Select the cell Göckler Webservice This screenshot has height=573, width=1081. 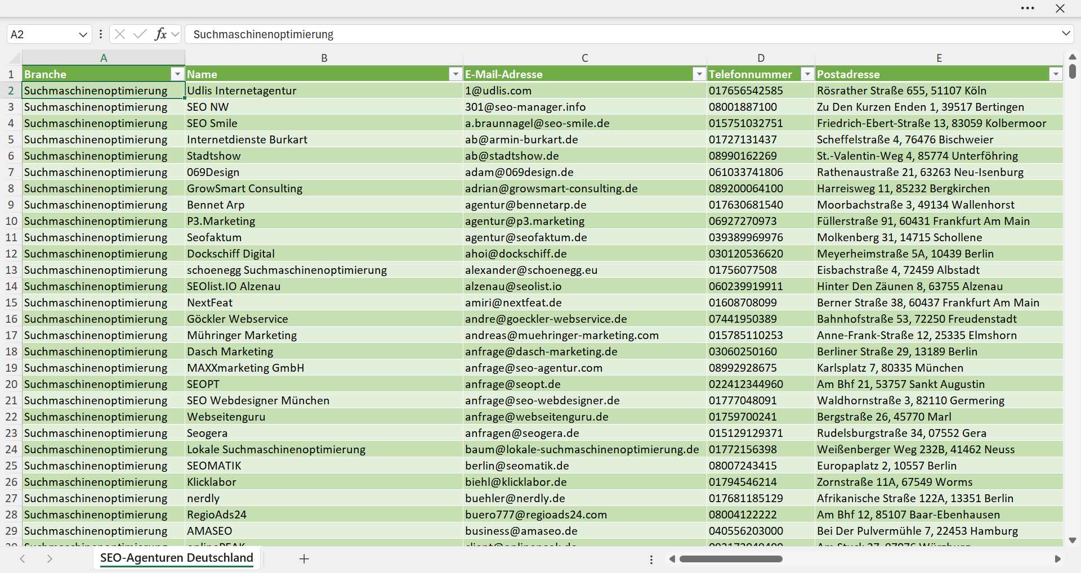324,319
